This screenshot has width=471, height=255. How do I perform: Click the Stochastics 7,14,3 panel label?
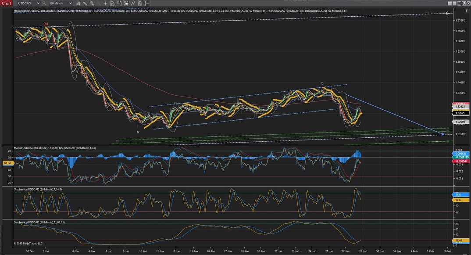pyautogui.click(x=38, y=190)
